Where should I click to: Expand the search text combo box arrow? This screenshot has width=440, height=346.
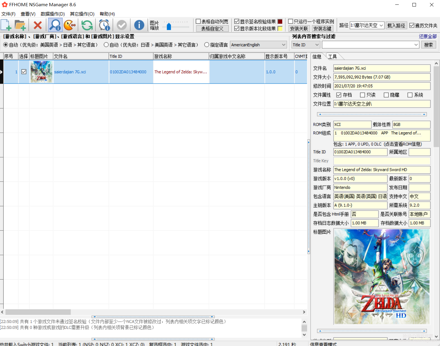(x=416, y=45)
